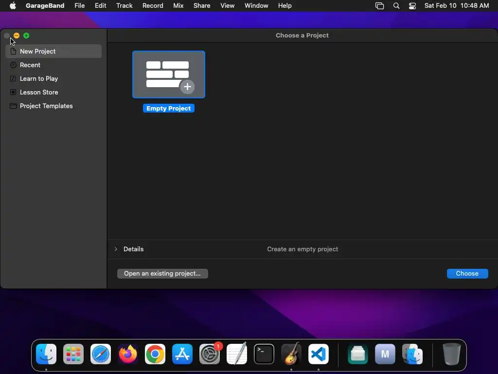This screenshot has height=374, width=498.
Task: Open Terminal from the Dock
Action: pos(264,354)
